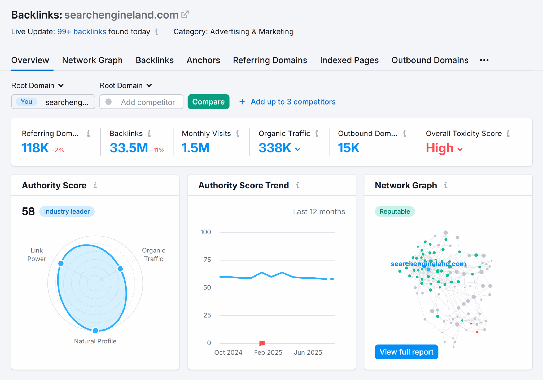This screenshot has height=380, width=543.
Task: Click the You searcheng... domain field
Action: pos(53,102)
